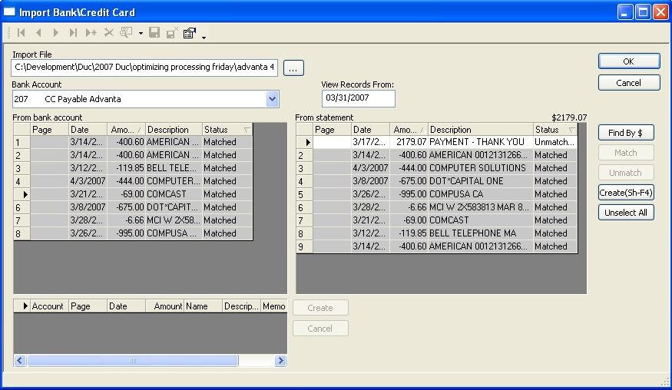Sort bank account grid by Date column
The image size is (672, 390).
click(88, 130)
